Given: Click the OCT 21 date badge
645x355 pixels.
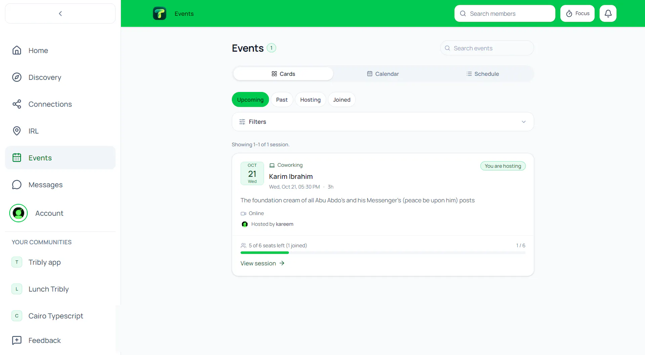Looking at the screenshot, I should (x=252, y=173).
